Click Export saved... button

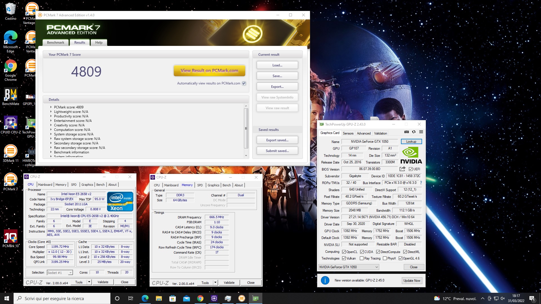[277, 140]
